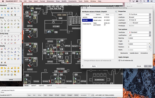Select the Box solid in Modeling panel
The height and width of the screenshot is (98, 155).
(x=2, y=68)
